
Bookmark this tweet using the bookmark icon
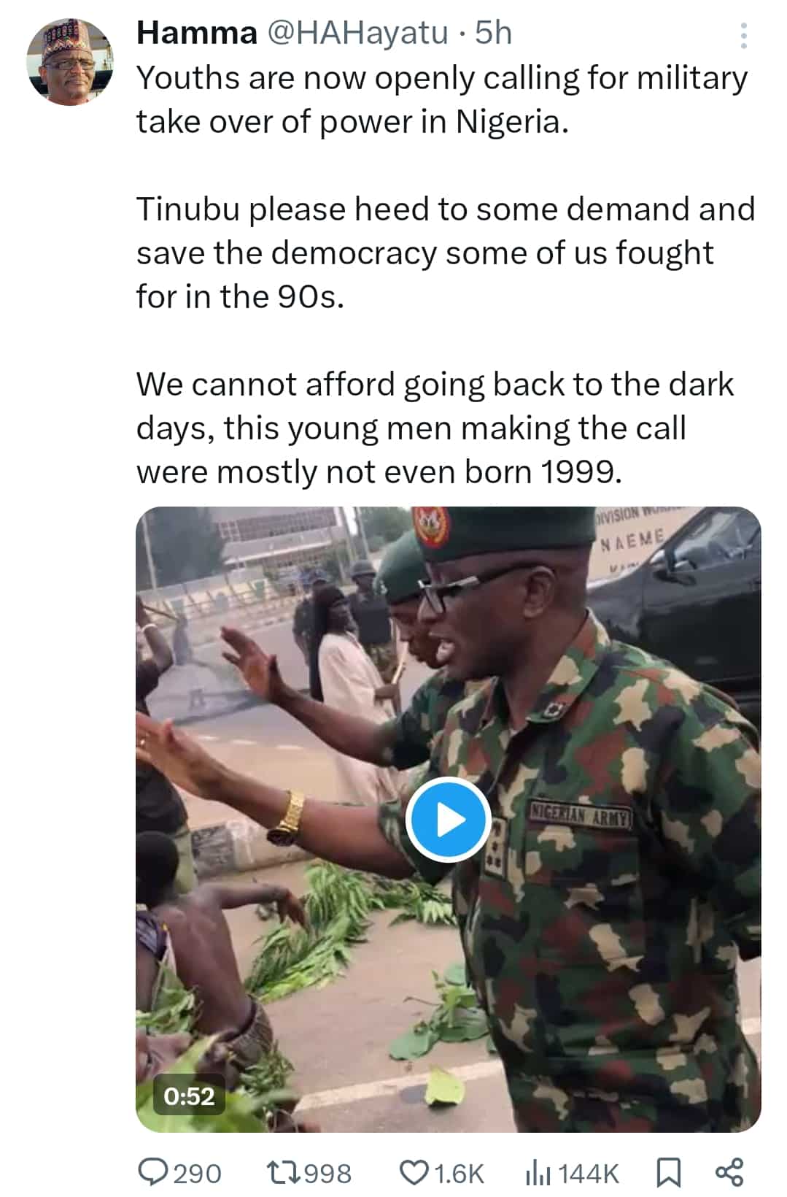coord(669,1173)
